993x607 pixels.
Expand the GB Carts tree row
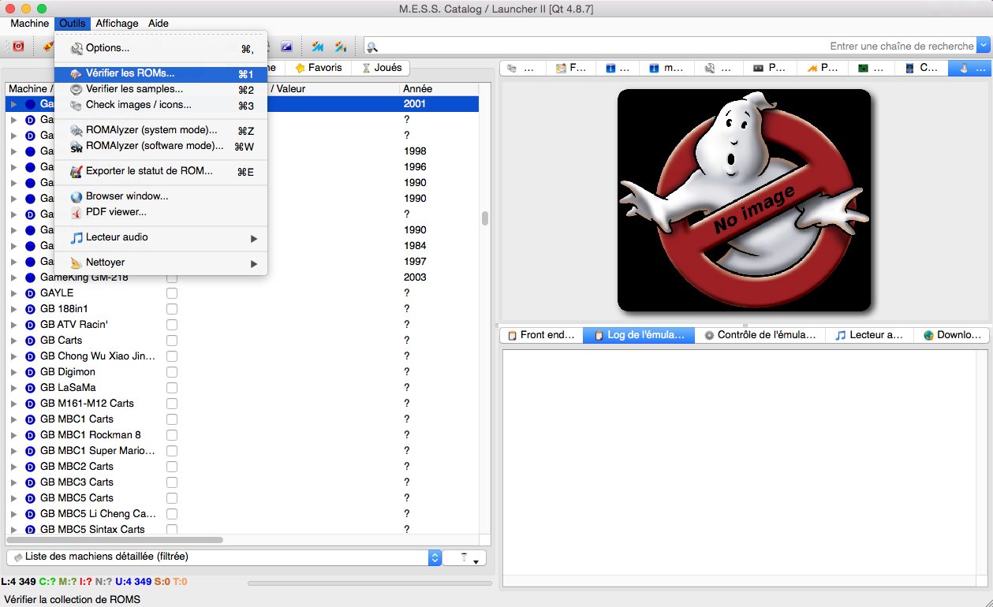click(13, 341)
